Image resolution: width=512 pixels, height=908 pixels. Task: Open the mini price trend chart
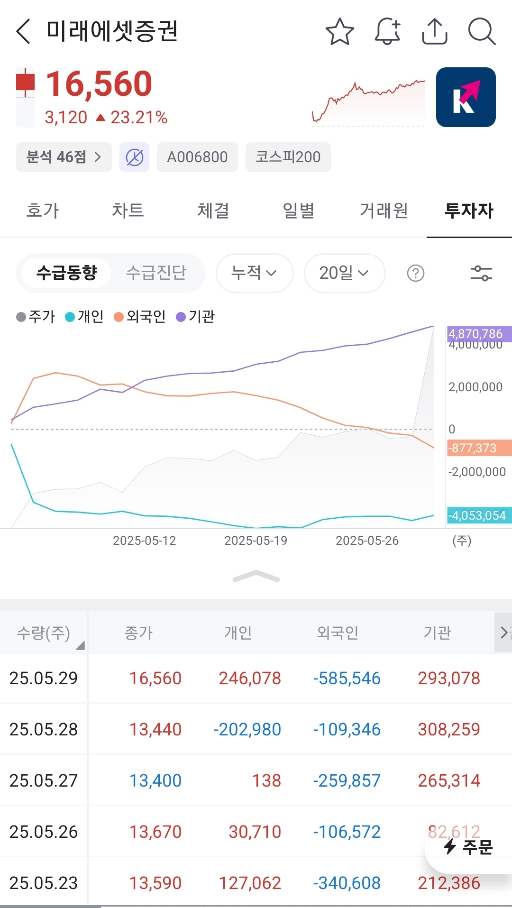[x=368, y=103]
